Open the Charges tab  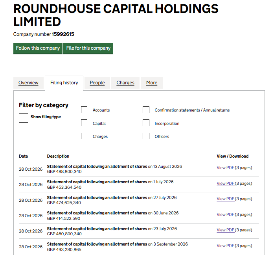point(125,83)
